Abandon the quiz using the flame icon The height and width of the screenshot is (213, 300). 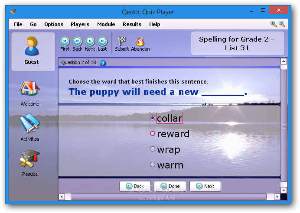click(x=140, y=41)
